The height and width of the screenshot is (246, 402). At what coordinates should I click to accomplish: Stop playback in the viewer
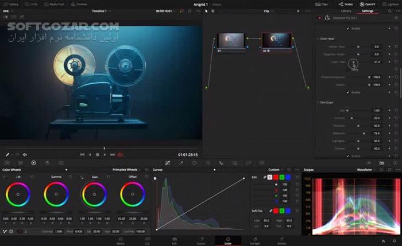coord(98,154)
